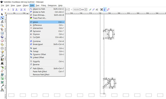Click the Y coordinate input field

[76, 10]
